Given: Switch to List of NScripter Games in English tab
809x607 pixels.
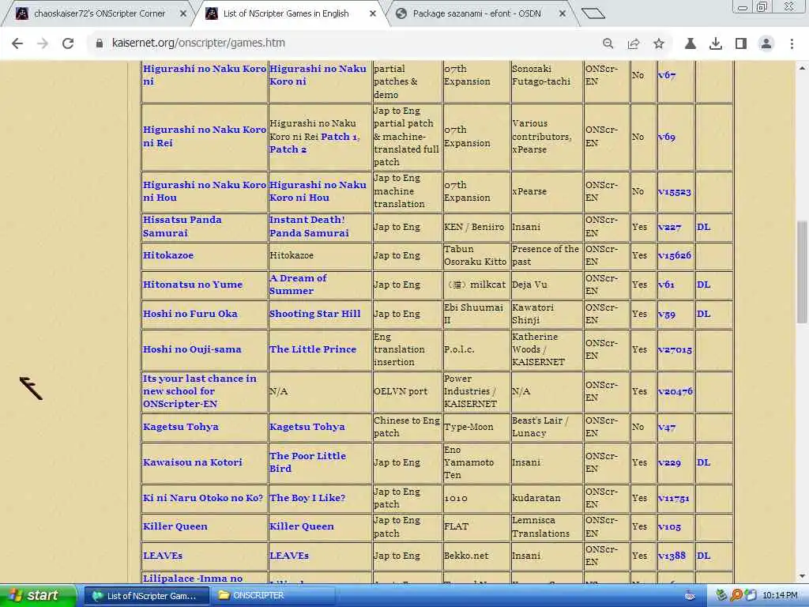Looking at the screenshot, I should click(285, 14).
